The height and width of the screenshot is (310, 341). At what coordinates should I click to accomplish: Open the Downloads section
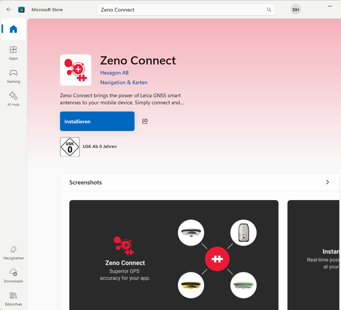(x=13, y=276)
